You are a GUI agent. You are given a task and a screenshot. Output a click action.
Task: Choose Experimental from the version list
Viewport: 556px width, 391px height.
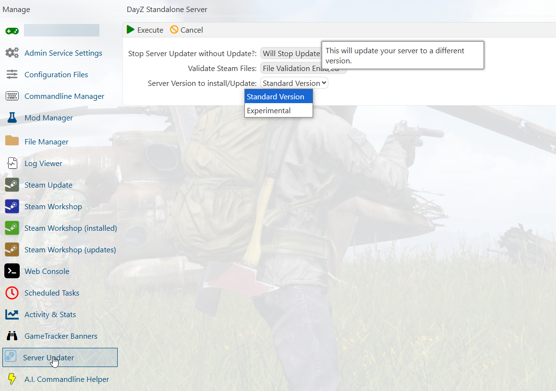278,110
